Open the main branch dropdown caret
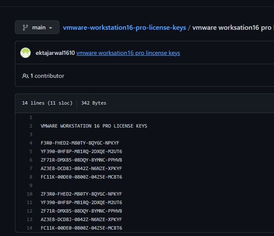The height and width of the screenshot is (236, 274). (x=51, y=28)
